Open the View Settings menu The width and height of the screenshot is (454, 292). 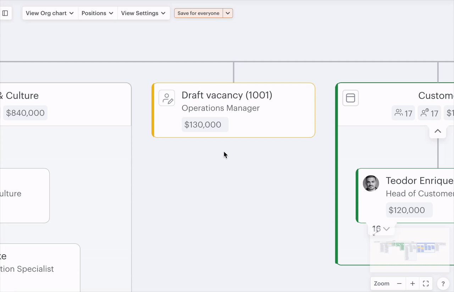coord(143,13)
